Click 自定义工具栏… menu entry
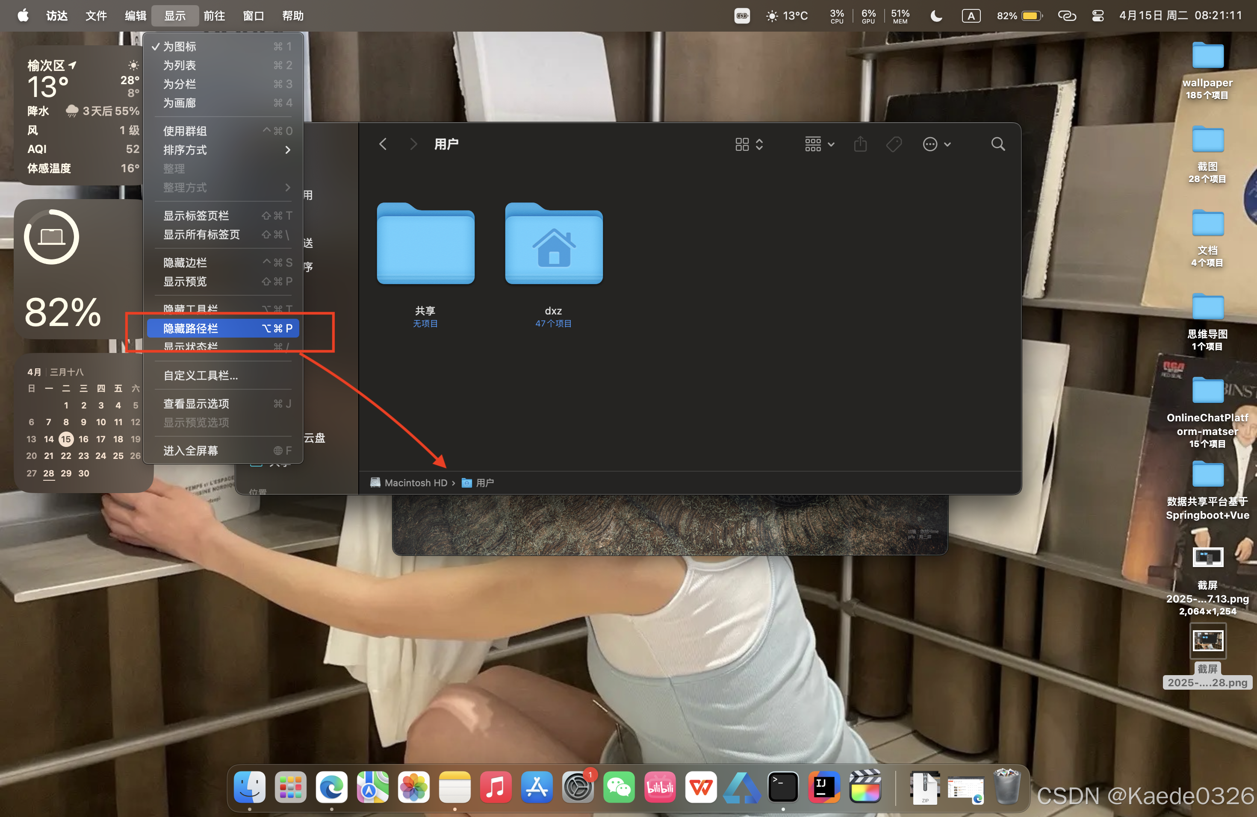The height and width of the screenshot is (817, 1257). click(201, 375)
